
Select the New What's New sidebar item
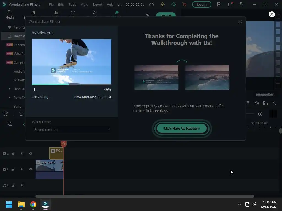click(x=16, y=54)
